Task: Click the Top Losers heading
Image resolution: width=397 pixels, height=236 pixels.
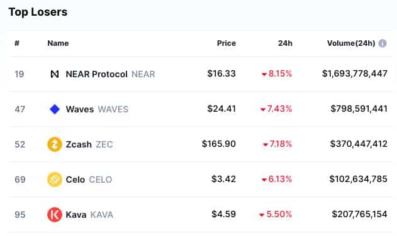Action: (38, 12)
